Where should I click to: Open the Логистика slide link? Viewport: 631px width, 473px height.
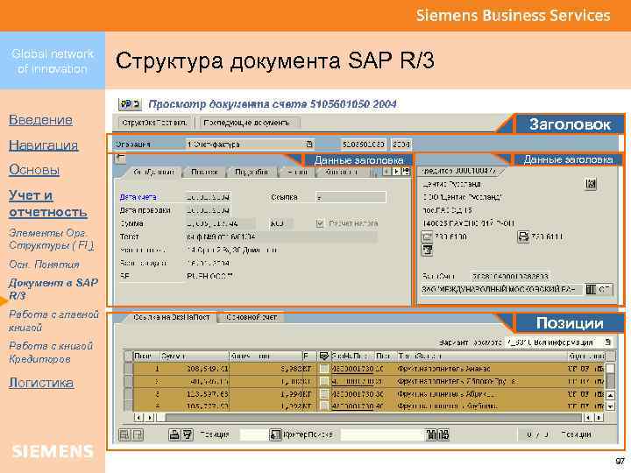(41, 383)
